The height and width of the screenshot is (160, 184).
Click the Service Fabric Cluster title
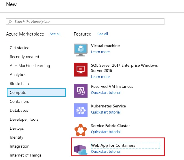coord(110,126)
